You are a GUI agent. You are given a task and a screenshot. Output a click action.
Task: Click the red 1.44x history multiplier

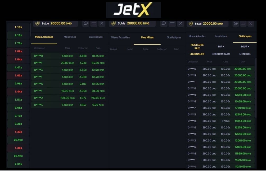[18, 92]
